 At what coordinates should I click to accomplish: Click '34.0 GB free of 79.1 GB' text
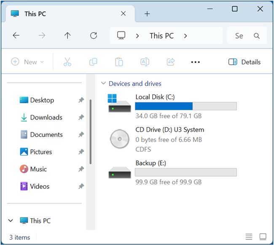[x=169, y=116]
